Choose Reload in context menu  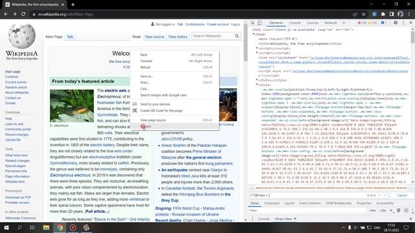click(x=174, y=67)
